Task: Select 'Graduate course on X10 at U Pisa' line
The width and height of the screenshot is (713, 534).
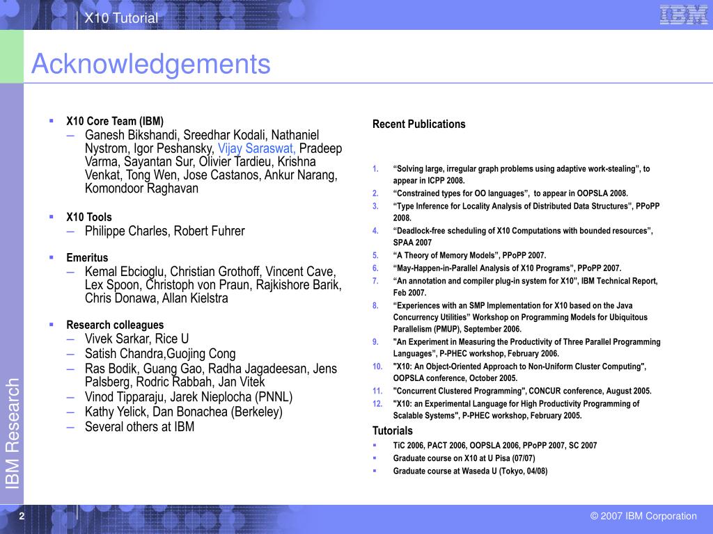Action: click(464, 458)
